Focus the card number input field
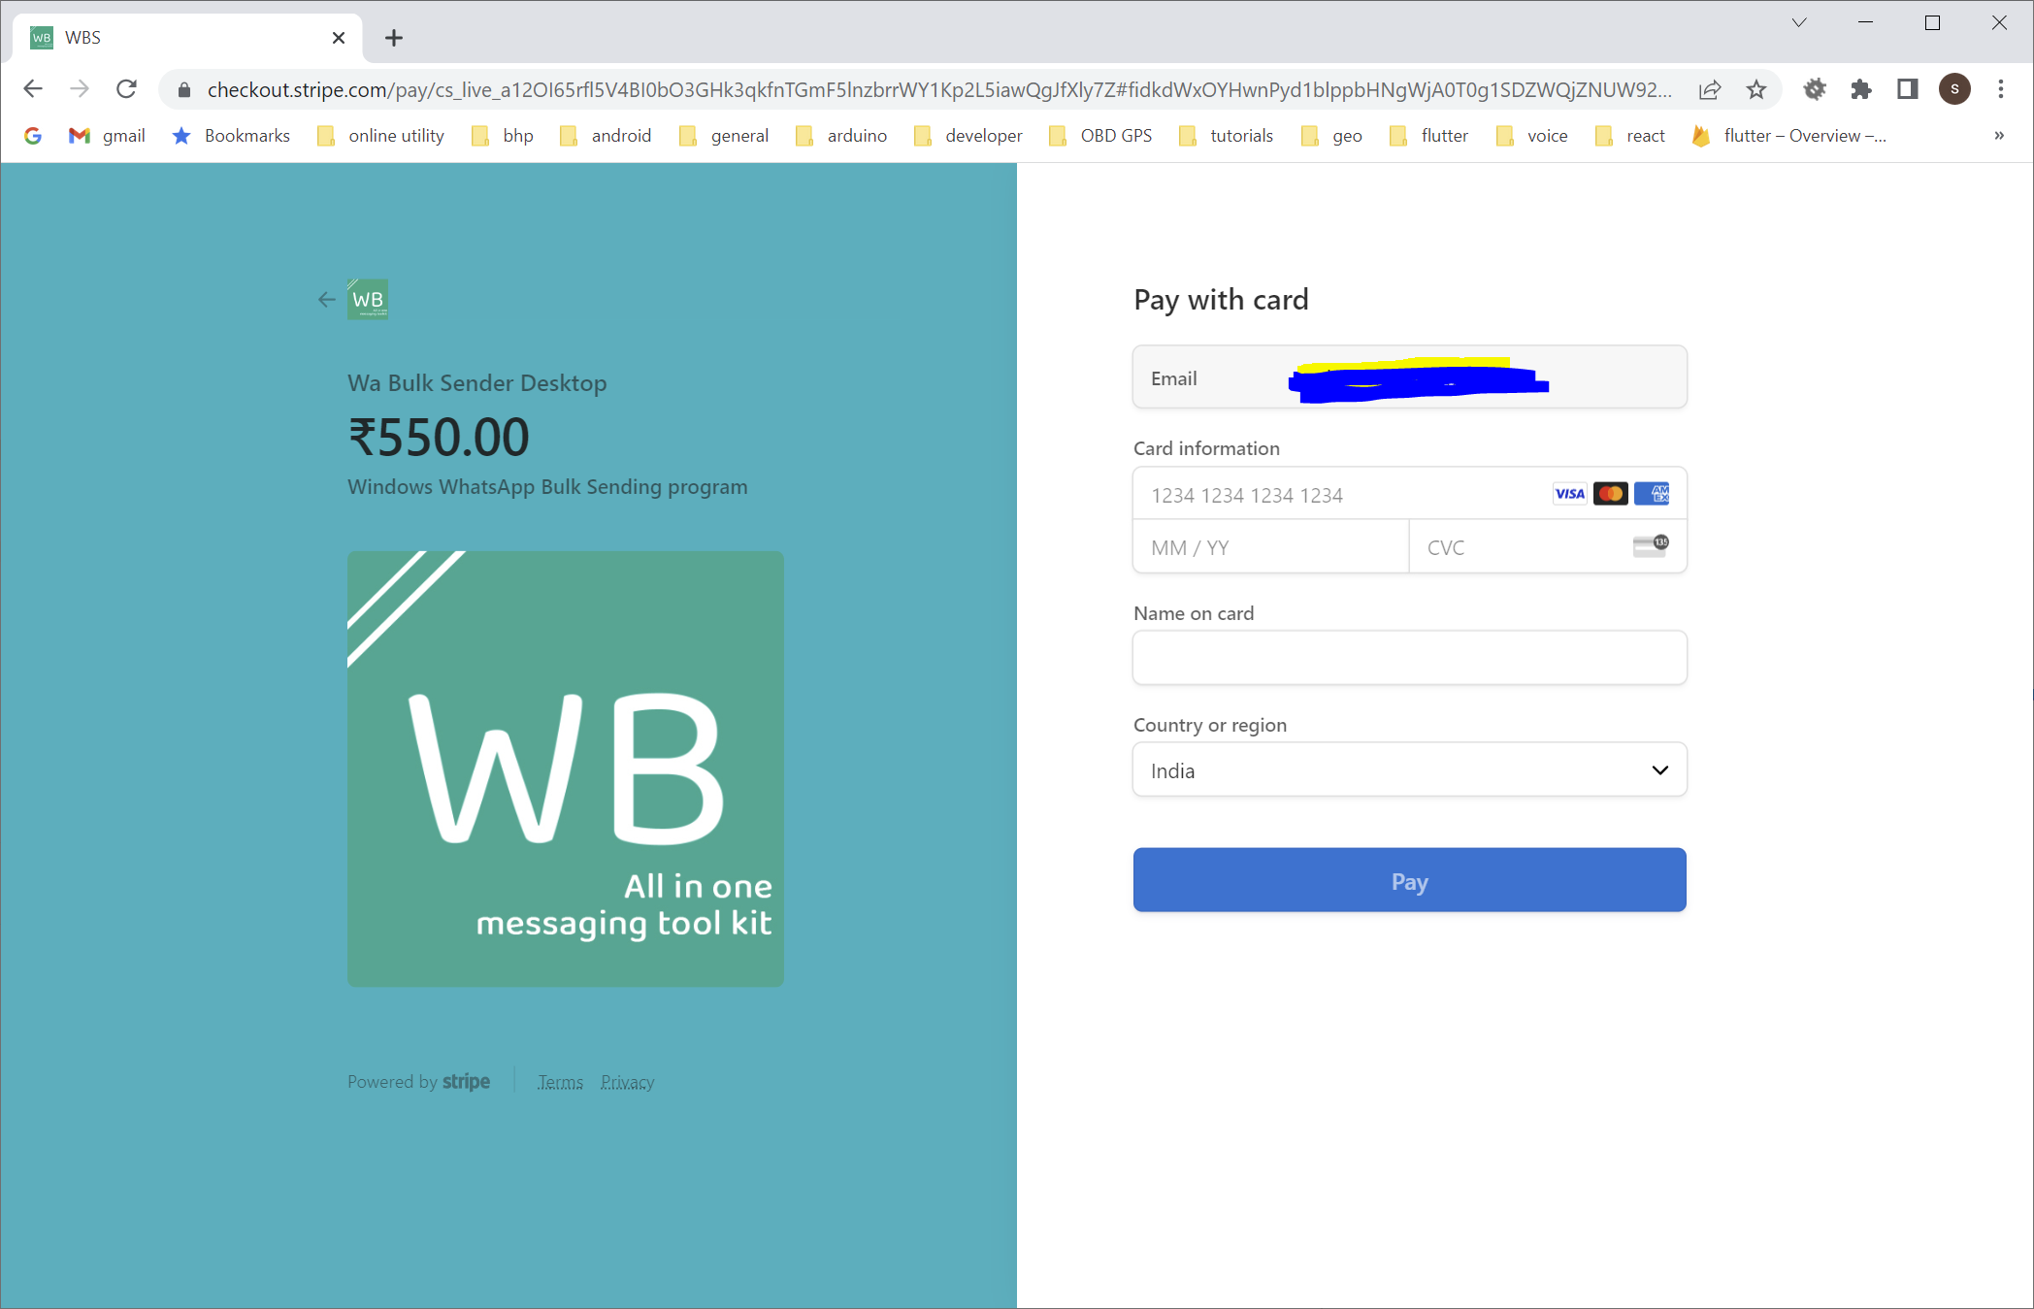The height and width of the screenshot is (1309, 2034). point(1339,495)
